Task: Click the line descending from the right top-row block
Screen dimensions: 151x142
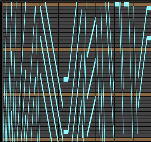Action: [131, 72]
